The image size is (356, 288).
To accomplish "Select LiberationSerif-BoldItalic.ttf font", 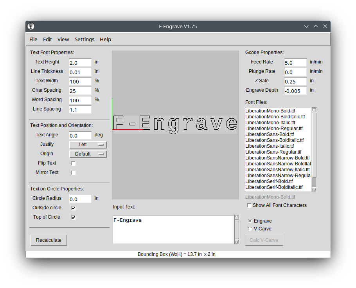I will [274, 187].
